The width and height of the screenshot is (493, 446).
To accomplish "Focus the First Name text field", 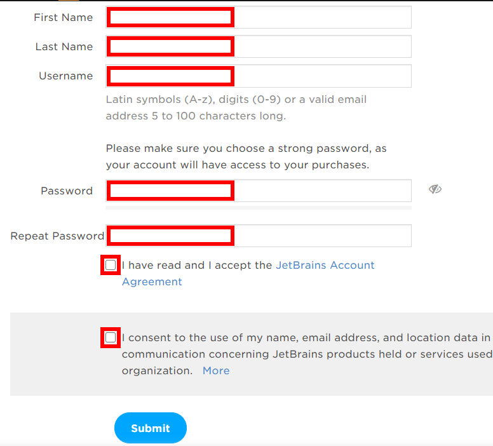I will tap(259, 17).
